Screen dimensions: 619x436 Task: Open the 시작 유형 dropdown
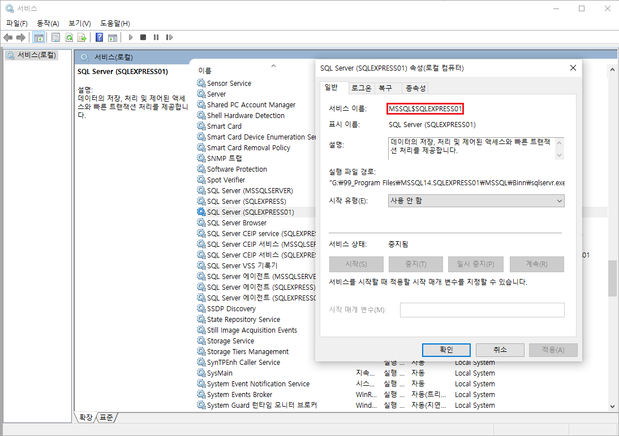click(476, 200)
